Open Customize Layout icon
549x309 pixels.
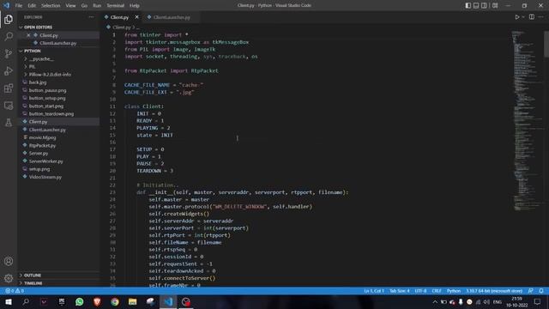pos(495,5)
